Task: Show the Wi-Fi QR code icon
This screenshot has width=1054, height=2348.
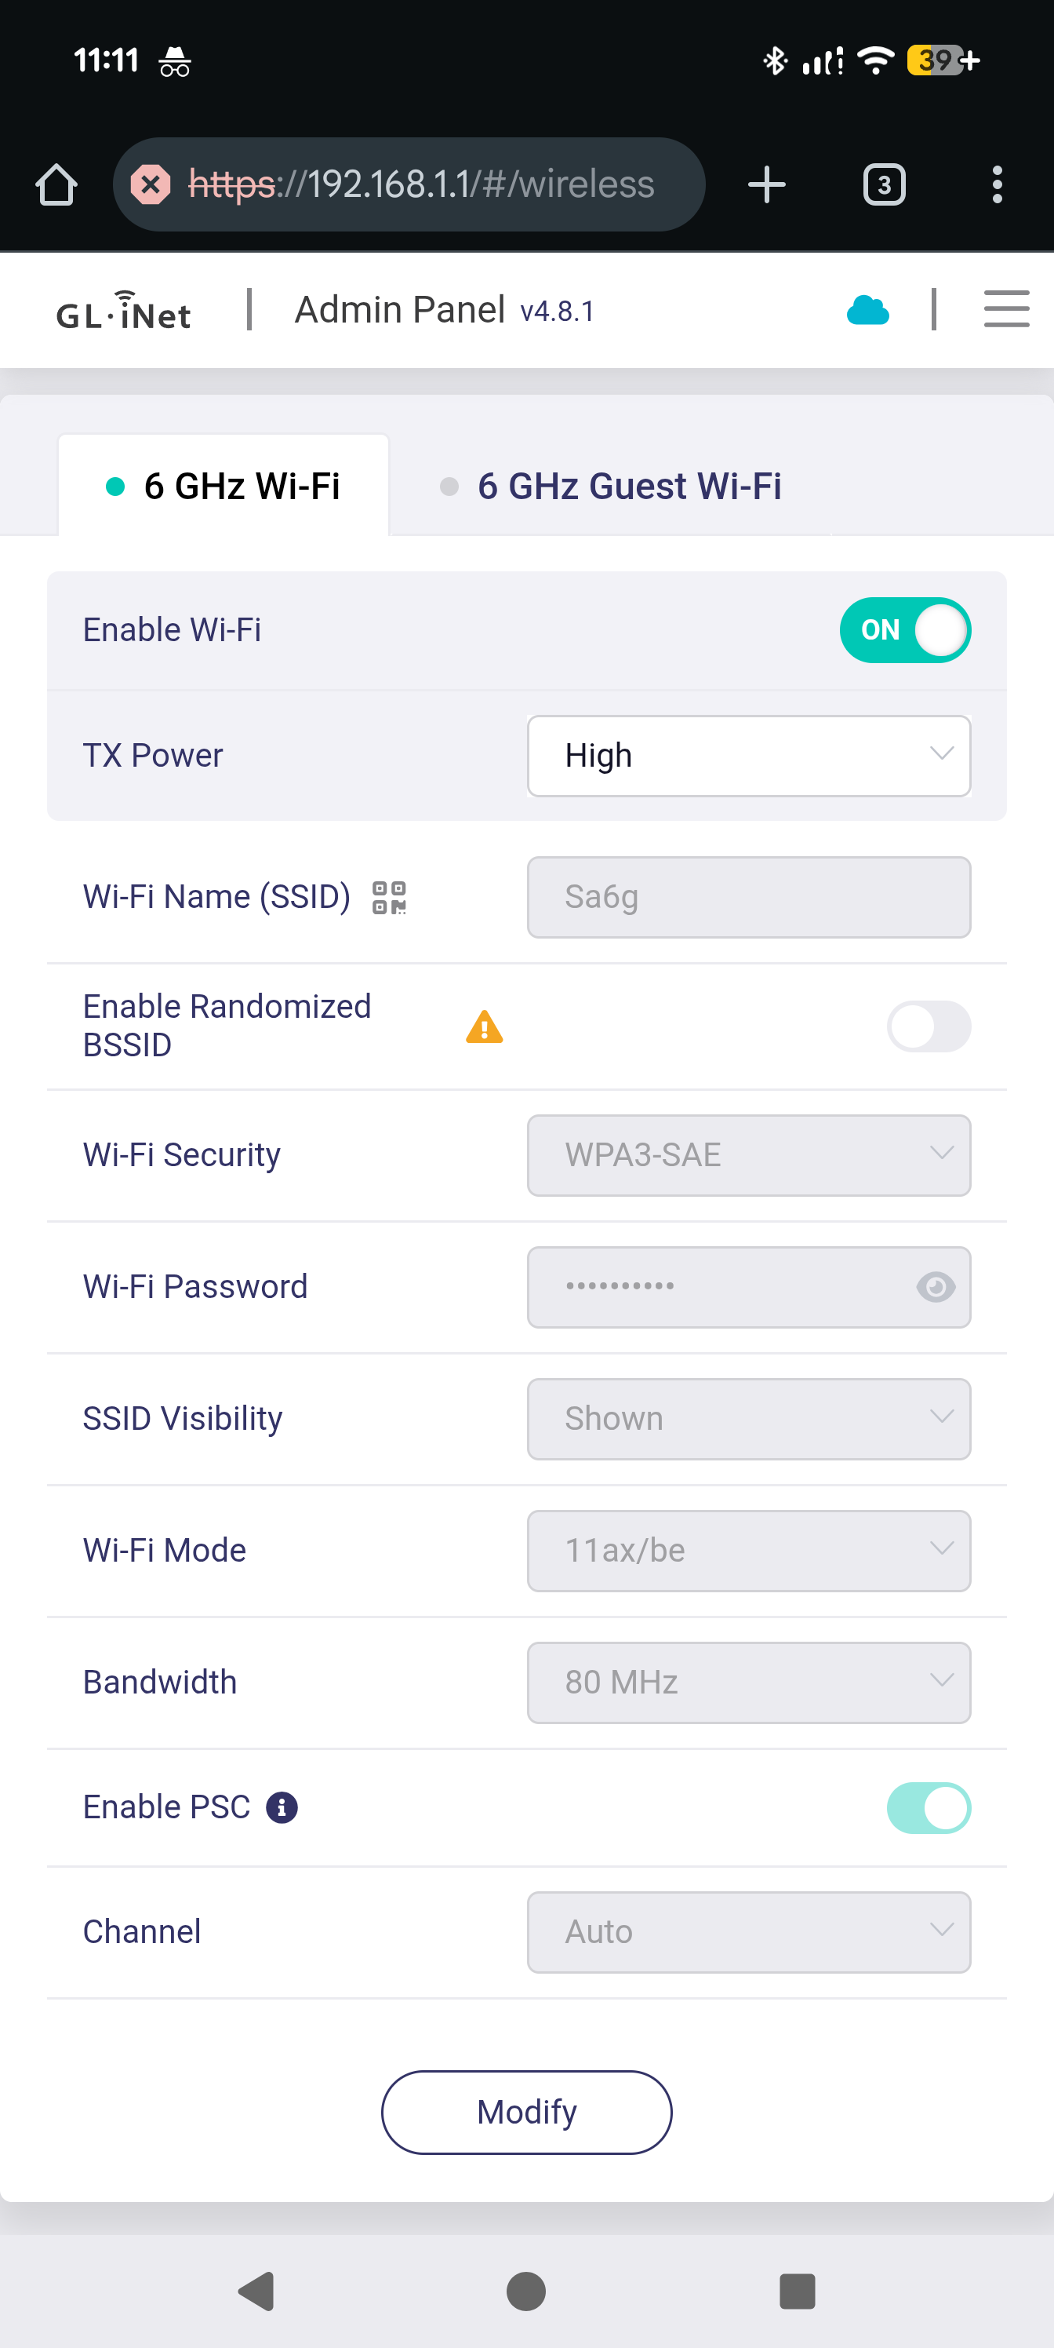Action: click(x=389, y=898)
